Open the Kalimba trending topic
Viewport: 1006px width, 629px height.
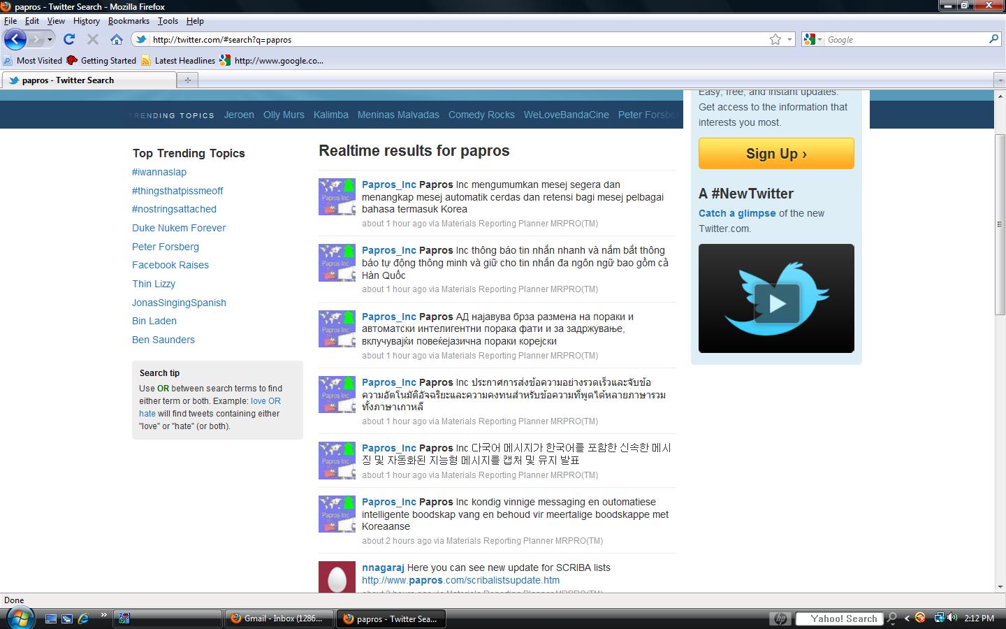pyautogui.click(x=331, y=115)
